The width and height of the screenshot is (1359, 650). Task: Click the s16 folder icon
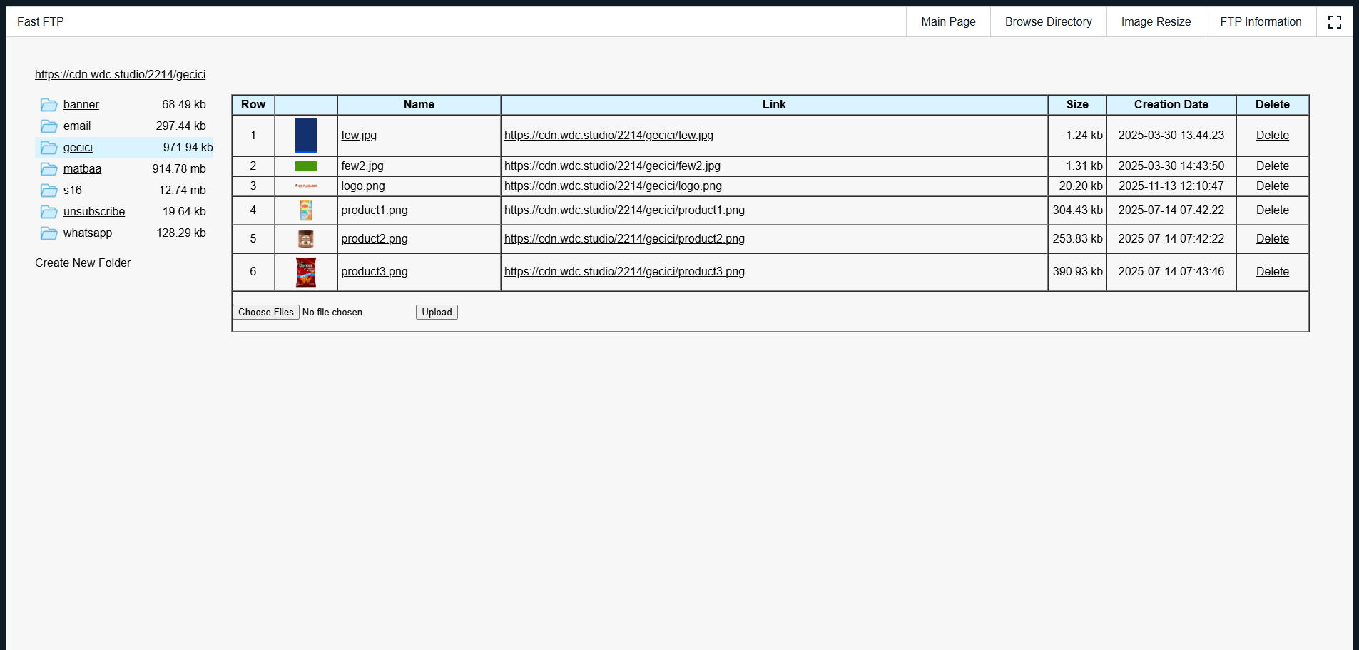(x=49, y=191)
